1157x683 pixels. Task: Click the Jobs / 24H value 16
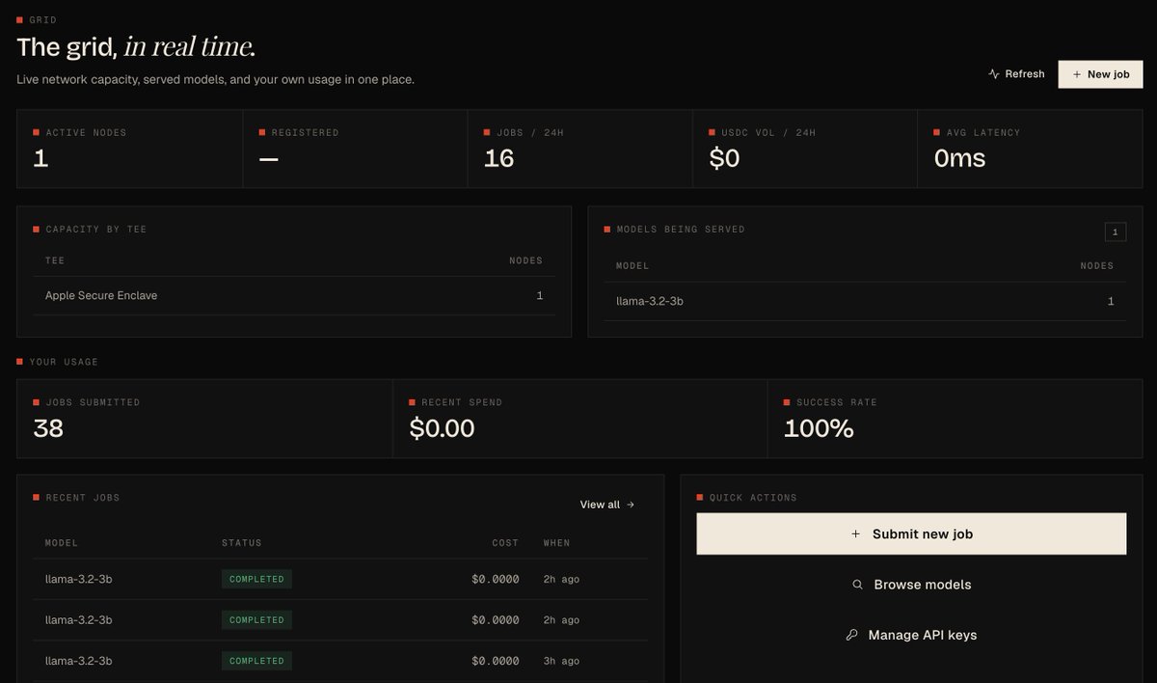(x=498, y=159)
